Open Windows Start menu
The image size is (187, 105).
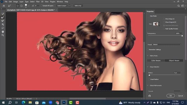[3, 102]
